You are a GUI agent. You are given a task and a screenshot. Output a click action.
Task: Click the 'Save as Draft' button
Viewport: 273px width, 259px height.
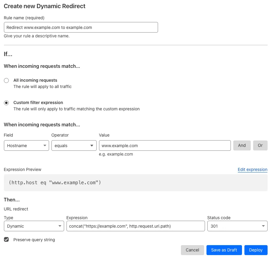pos(224,250)
